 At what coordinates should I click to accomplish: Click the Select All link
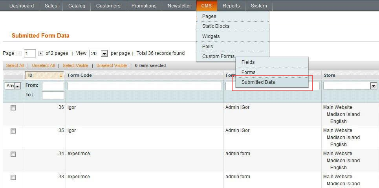[x=15, y=65]
